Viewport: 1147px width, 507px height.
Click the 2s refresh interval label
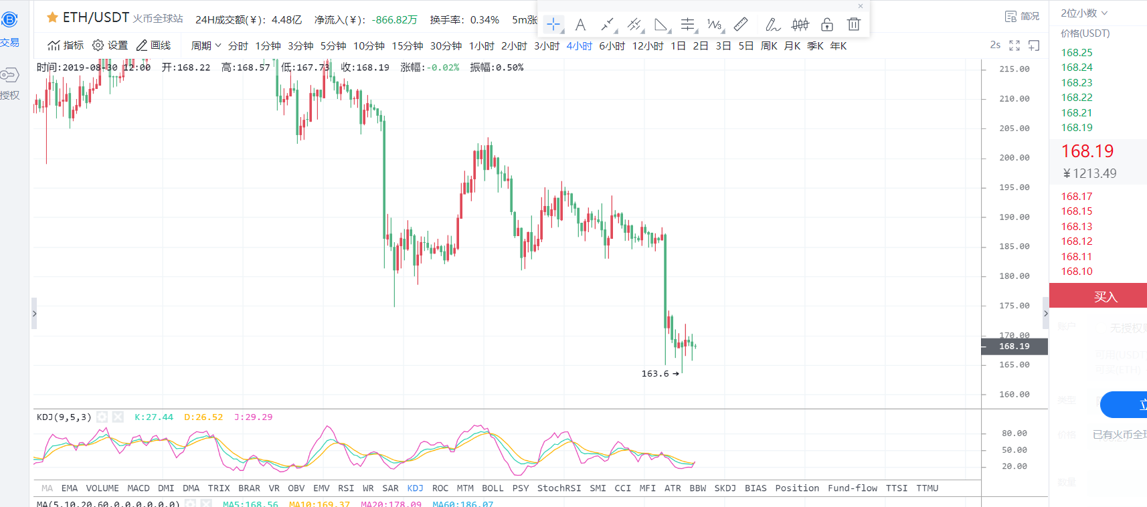tap(995, 45)
